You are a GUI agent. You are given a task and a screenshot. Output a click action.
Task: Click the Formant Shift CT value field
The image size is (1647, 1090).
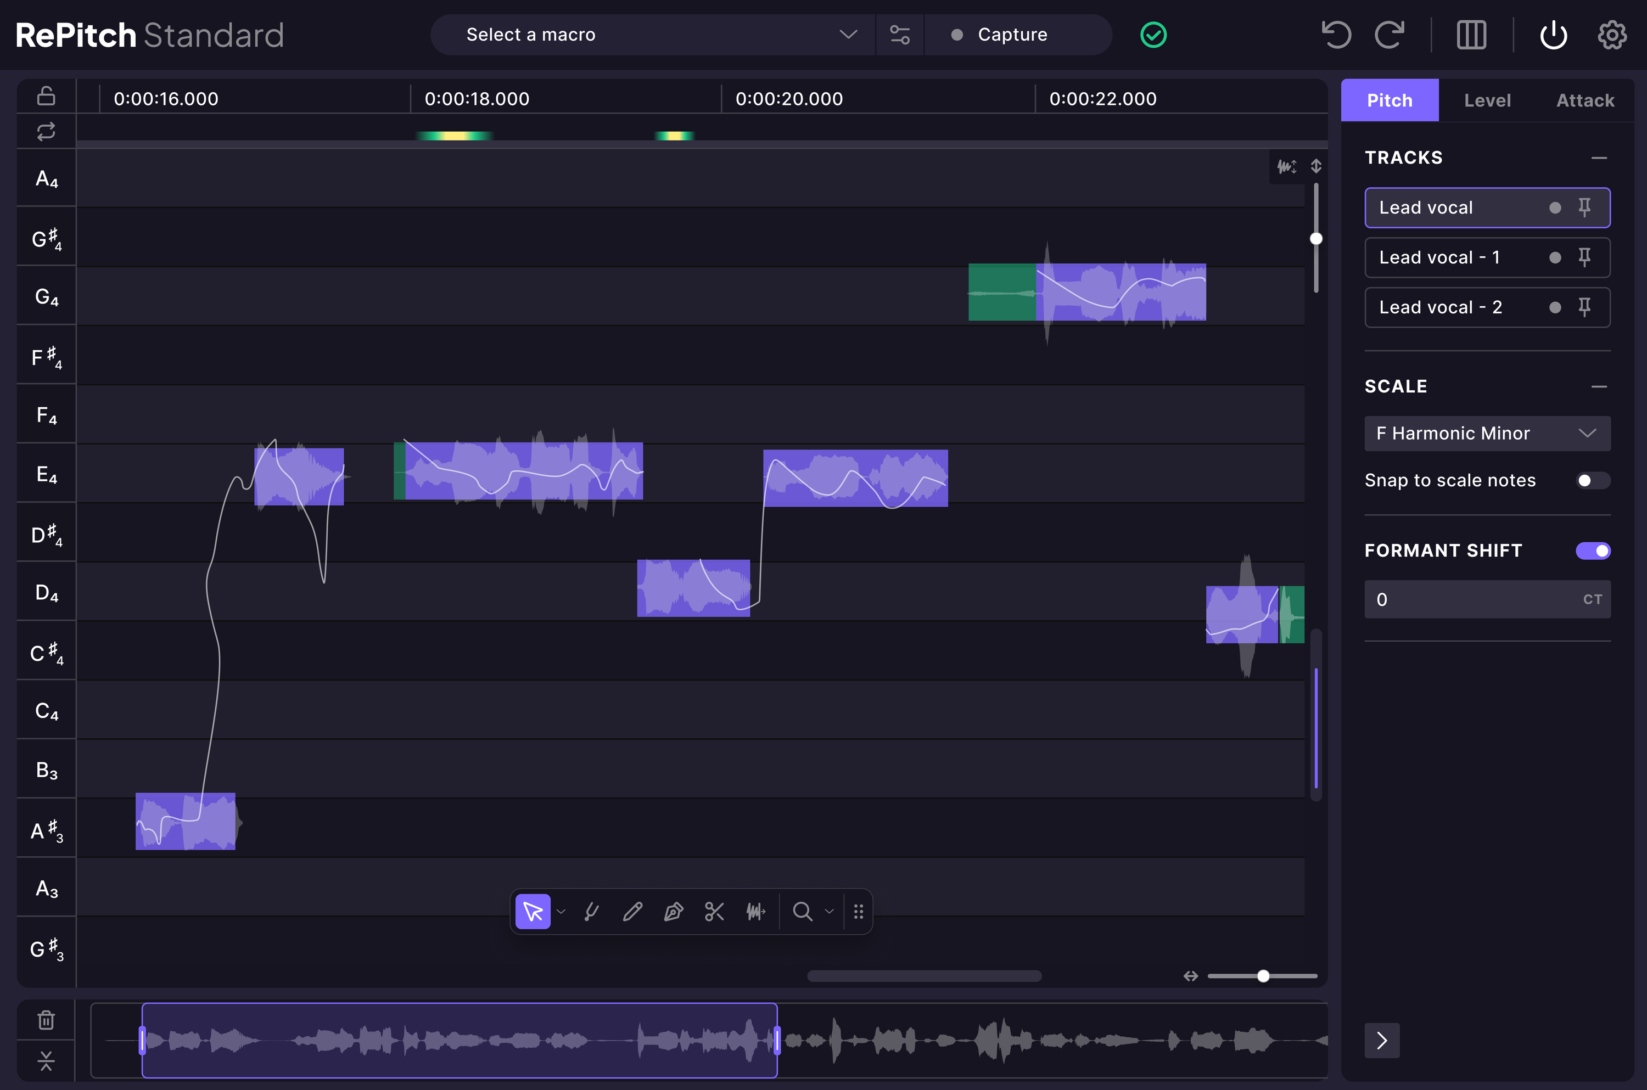click(1486, 599)
